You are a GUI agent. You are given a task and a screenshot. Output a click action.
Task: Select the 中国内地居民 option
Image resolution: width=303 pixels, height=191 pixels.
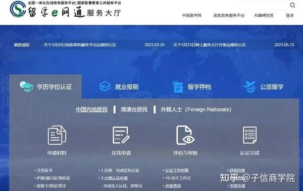91,109
